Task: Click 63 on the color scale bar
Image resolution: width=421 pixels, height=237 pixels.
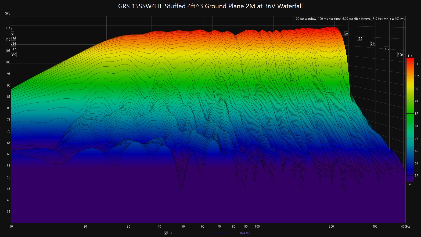Action: point(417,163)
